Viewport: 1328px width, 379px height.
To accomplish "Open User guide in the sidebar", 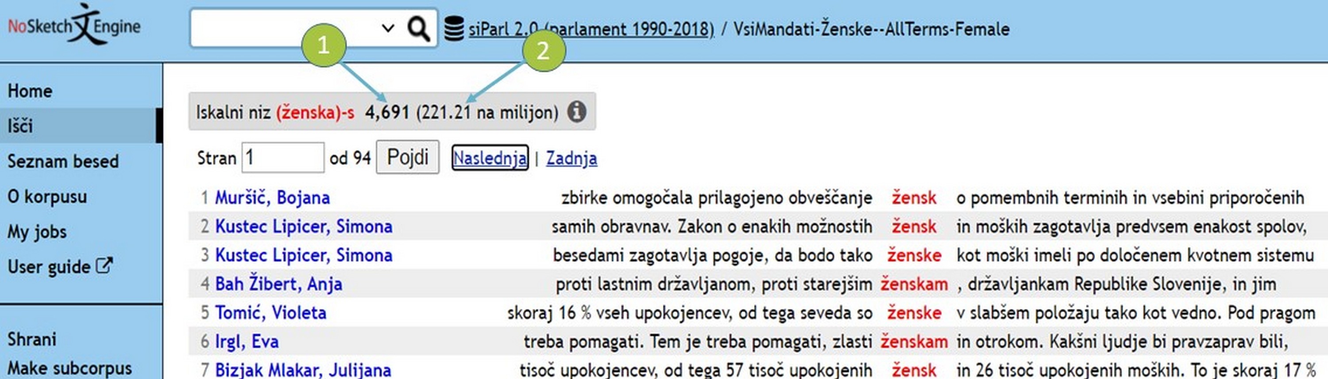I will [x=49, y=267].
